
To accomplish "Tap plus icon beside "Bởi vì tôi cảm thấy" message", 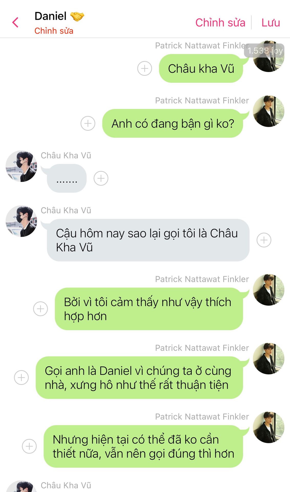I will [40, 309].
